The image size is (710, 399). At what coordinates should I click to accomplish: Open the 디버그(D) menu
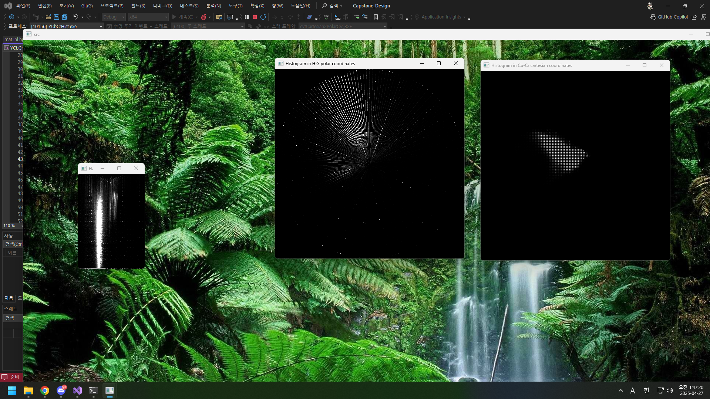(x=162, y=6)
